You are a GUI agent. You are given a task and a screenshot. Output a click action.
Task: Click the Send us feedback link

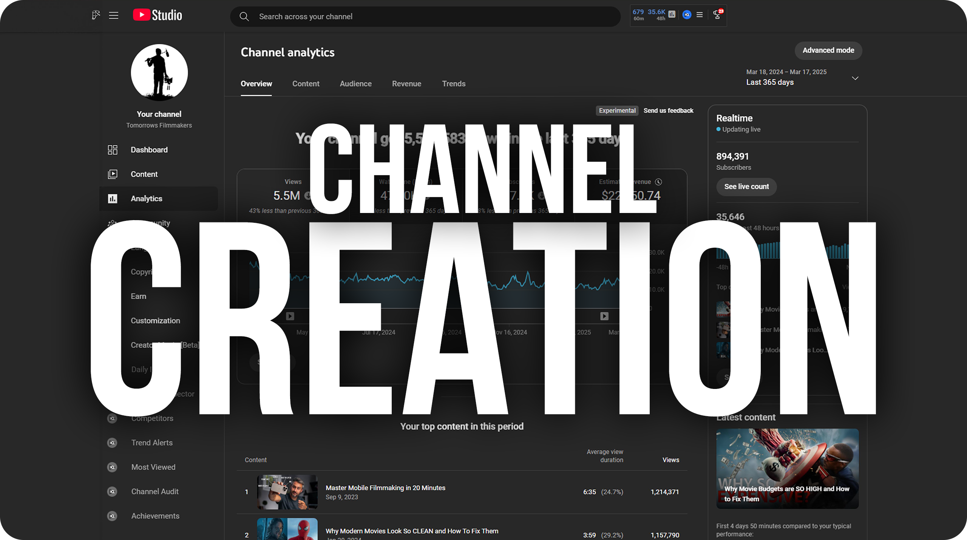coord(668,111)
